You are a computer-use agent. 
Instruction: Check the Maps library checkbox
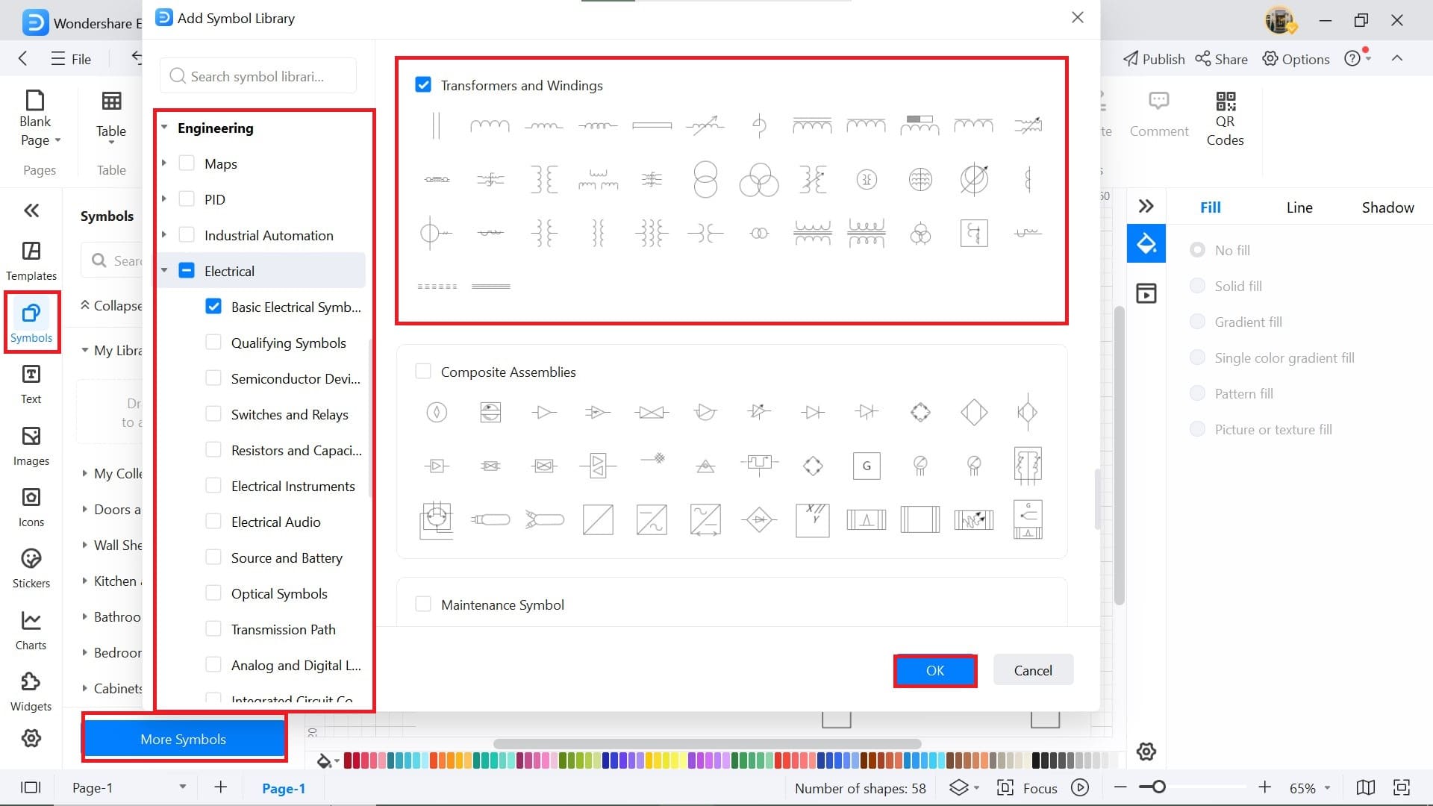tap(187, 163)
